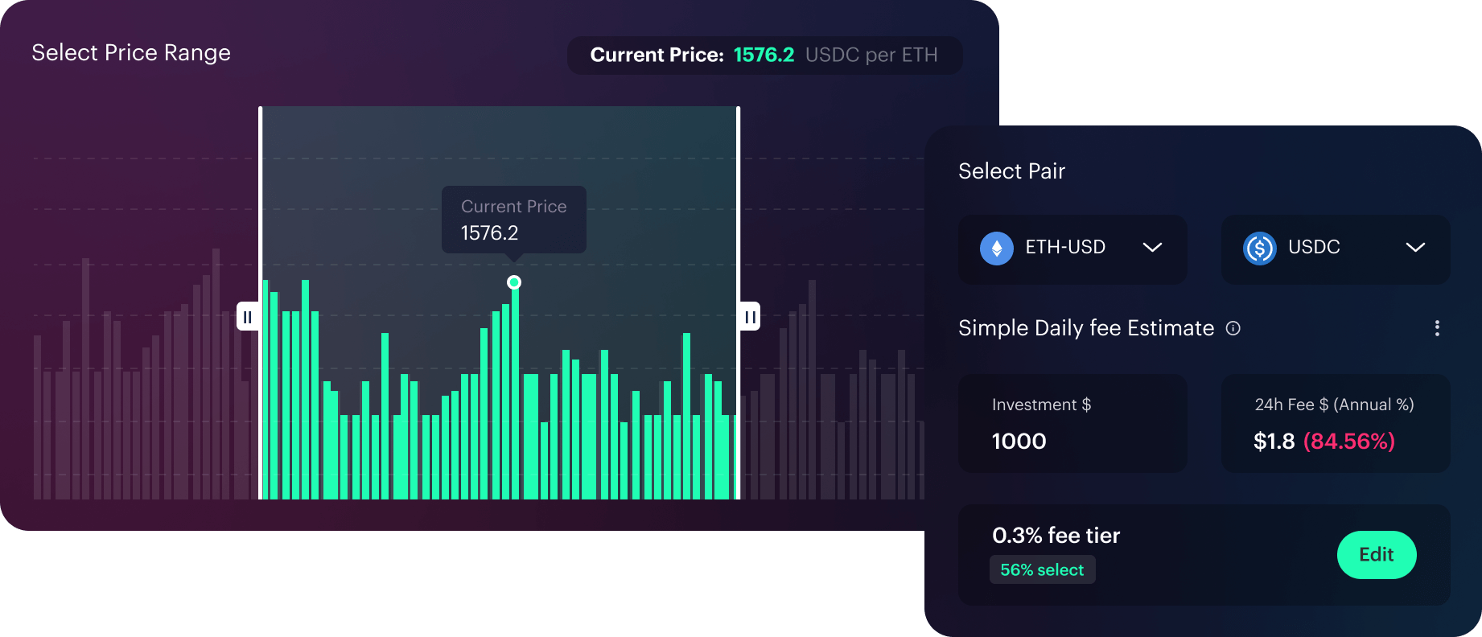Click the USDC chevron arrow
The height and width of the screenshot is (637, 1482).
click(x=1415, y=248)
